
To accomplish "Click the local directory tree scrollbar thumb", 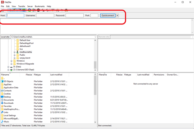I will (x=95, y=65).
